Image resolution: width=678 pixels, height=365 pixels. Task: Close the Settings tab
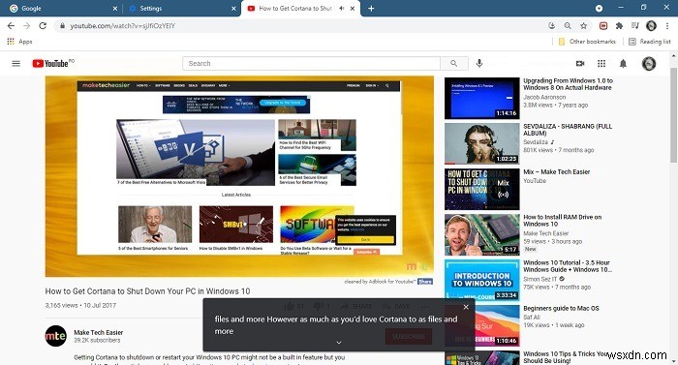234,8
